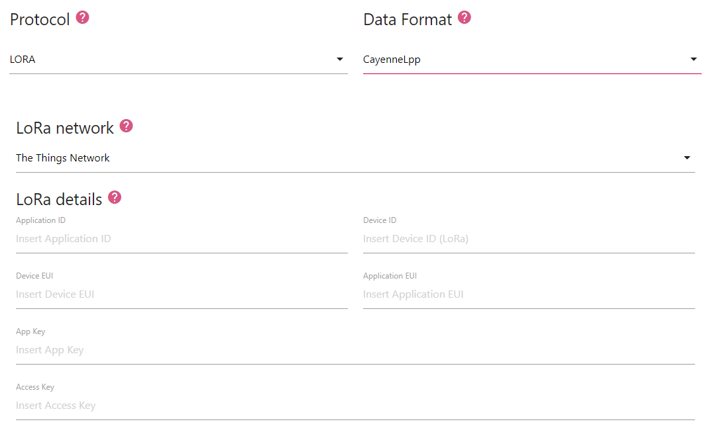Click the arrow on the LoRa network selector

(687, 158)
